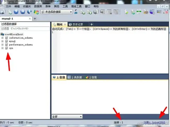The height and width of the screenshot is (127, 170).
Task: Click the blue database with table icon
Action: (152, 12)
